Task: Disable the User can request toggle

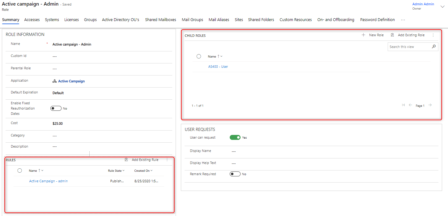Action: pyautogui.click(x=235, y=137)
